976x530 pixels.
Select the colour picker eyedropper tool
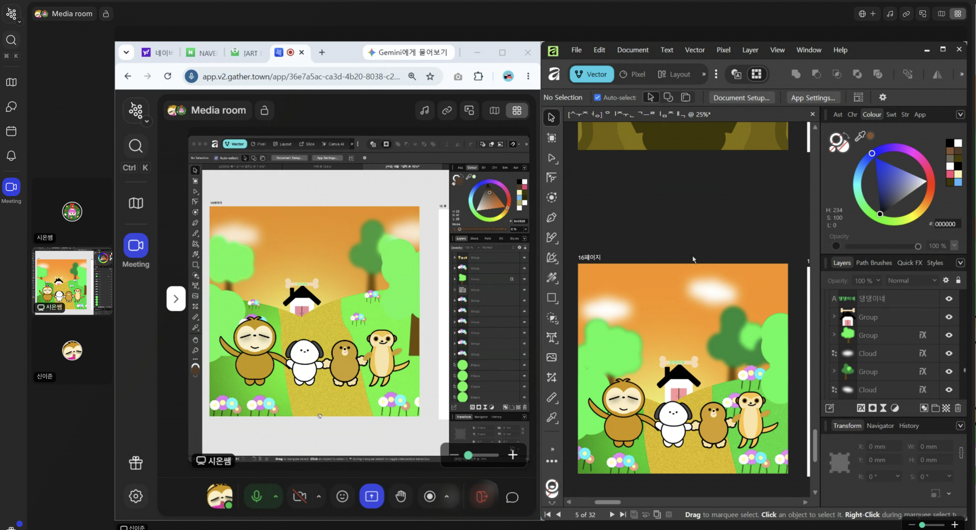[552, 418]
